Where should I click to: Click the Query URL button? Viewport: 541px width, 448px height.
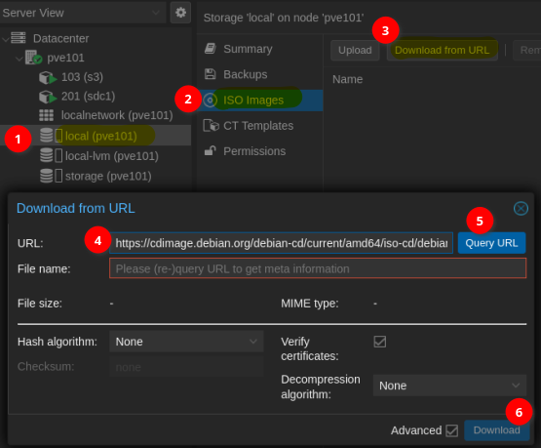pyautogui.click(x=491, y=243)
